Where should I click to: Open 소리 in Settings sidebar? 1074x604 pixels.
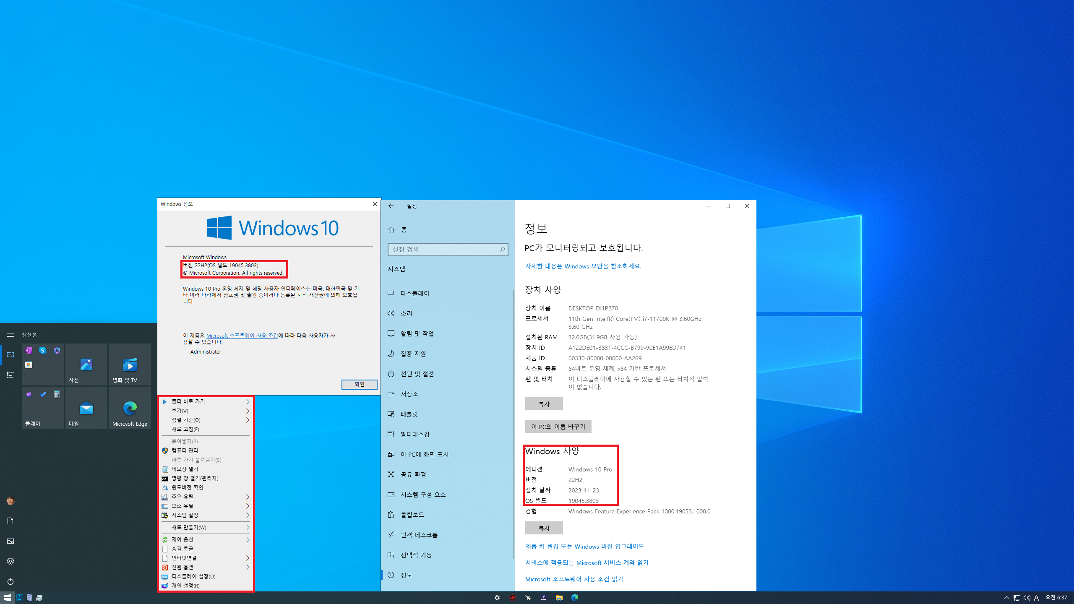point(447,313)
